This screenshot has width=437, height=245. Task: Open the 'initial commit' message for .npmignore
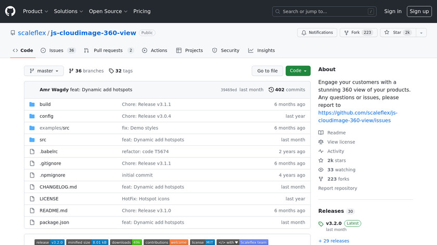[x=137, y=175]
